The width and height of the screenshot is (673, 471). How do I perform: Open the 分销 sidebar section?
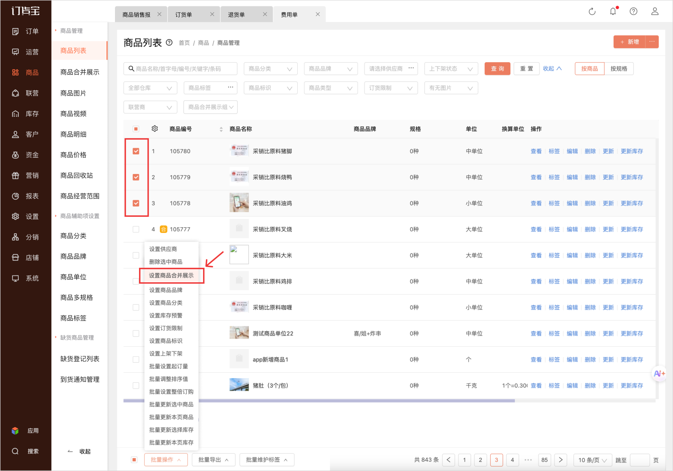[26, 237]
